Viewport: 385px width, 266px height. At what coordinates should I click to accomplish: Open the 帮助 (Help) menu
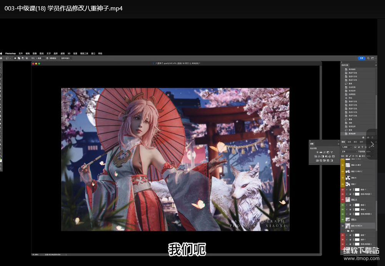[100, 54]
